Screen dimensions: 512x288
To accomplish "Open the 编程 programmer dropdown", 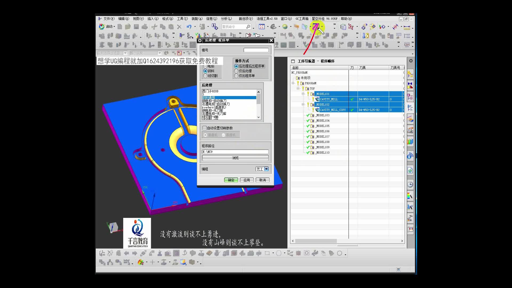I will pos(266,169).
